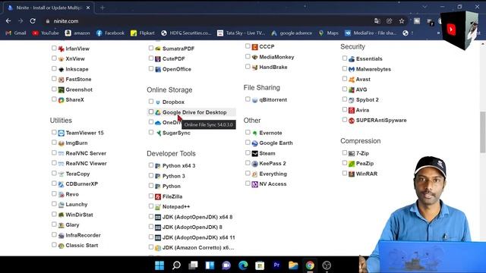This screenshot has width=486, height=273.
Task: Check the XnView checkbox
Action: [x=54, y=58]
